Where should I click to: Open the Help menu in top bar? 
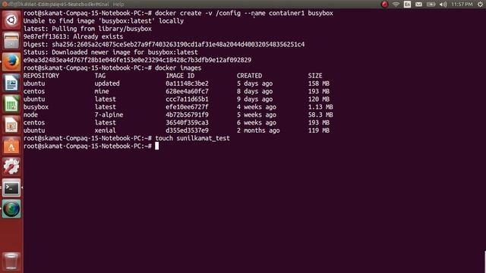point(118,5)
